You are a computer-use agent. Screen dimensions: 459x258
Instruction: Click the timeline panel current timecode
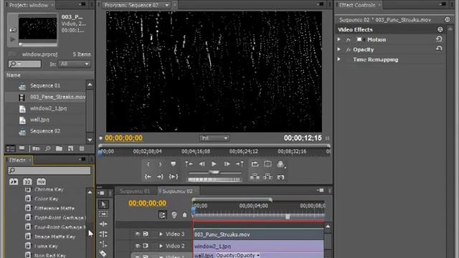tap(147, 204)
